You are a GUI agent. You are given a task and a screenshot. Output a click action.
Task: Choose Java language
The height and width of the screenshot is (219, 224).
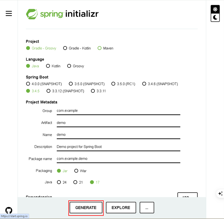click(x=32, y=66)
